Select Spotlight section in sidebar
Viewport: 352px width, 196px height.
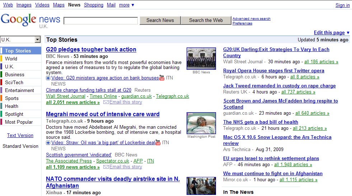pyautogui.click(x=21, y=114)
